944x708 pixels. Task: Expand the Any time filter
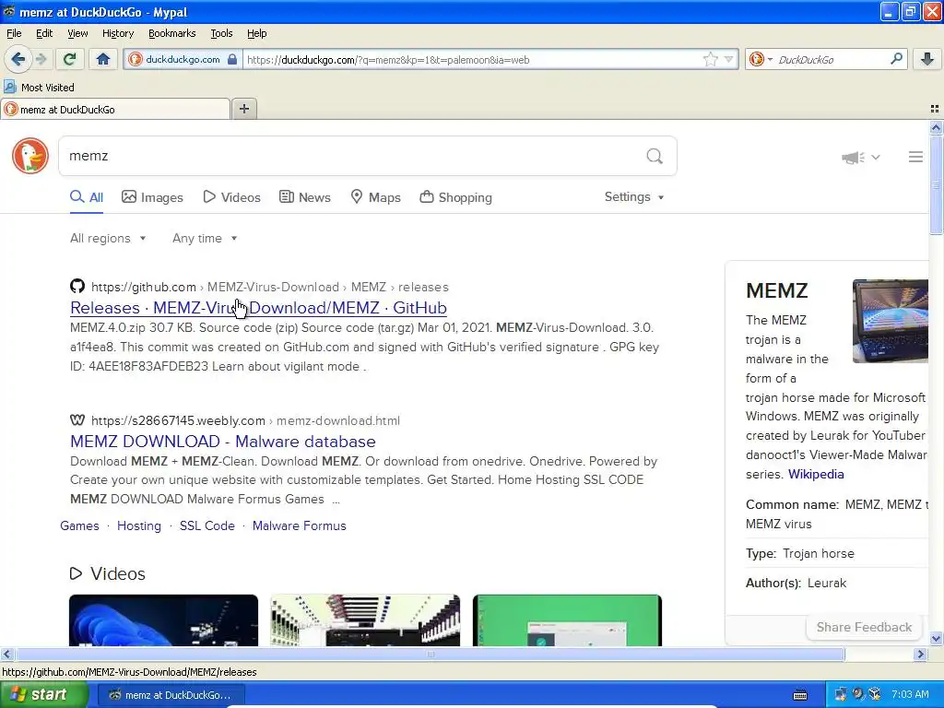pyautogui.click(x=205, y=239)
